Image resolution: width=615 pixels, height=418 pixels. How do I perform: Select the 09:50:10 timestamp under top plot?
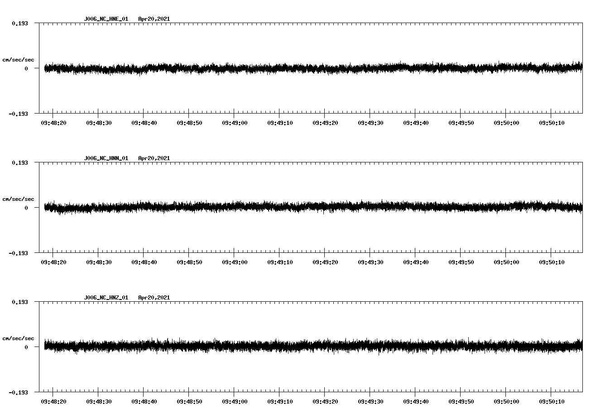coord(552,122)
